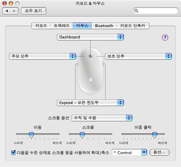
Task: Uncheck the scroll ball zoom checkbox
Action: tap(13, 152)
